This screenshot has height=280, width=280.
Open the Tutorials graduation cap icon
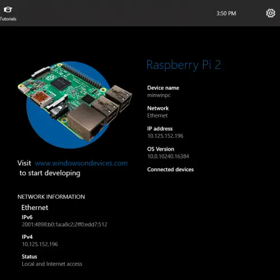[x=8, y=10]
